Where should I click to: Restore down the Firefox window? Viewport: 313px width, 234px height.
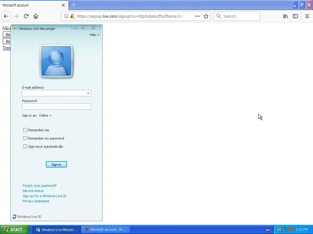point(302,5)
